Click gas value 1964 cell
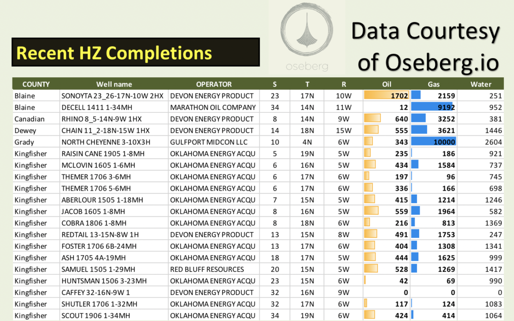514x321 pixels. click(x=434, y=211)
